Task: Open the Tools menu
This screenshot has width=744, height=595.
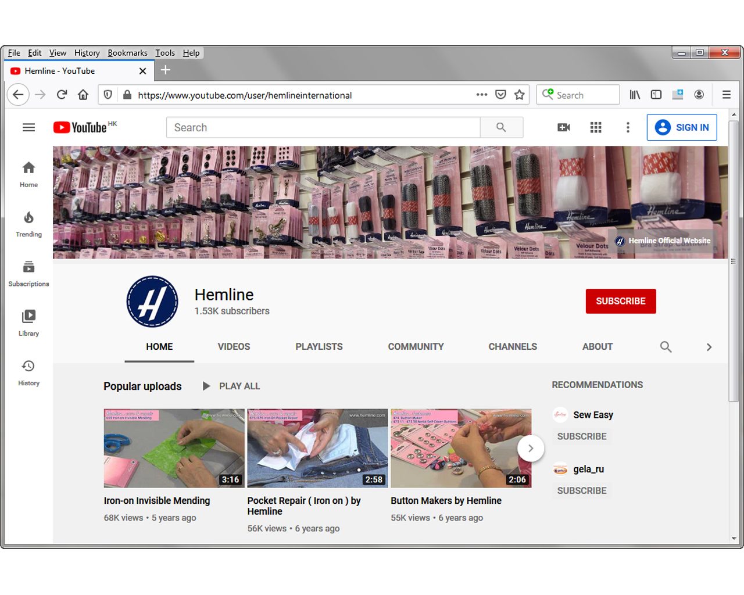Action: pos(165,53)
